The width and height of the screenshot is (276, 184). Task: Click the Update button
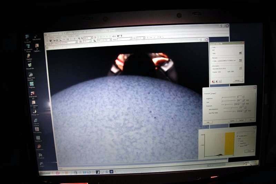coord(232,121)
